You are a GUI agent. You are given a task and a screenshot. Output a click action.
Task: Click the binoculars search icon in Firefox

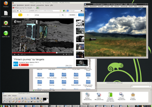[x=82, y=11]
